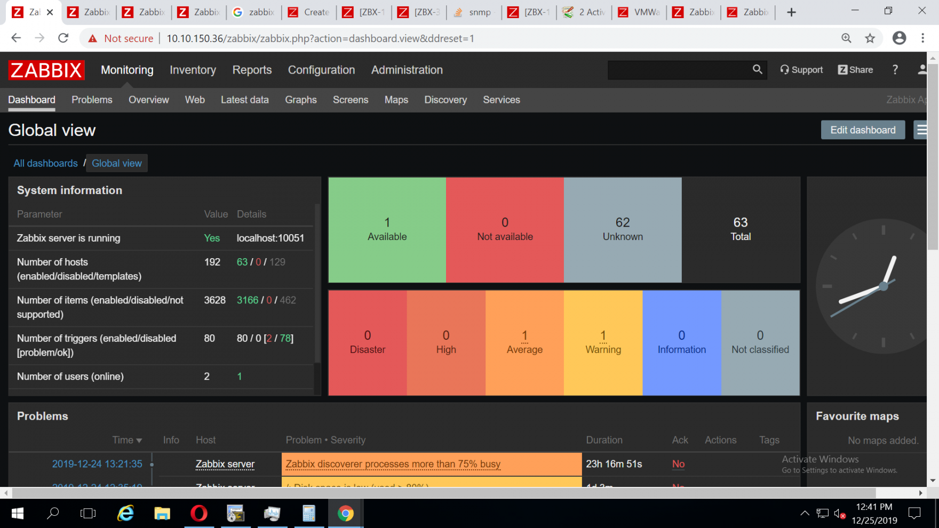939x528 pixels.
Task: Open the browser zoom indicator
Action: (846, 38)
